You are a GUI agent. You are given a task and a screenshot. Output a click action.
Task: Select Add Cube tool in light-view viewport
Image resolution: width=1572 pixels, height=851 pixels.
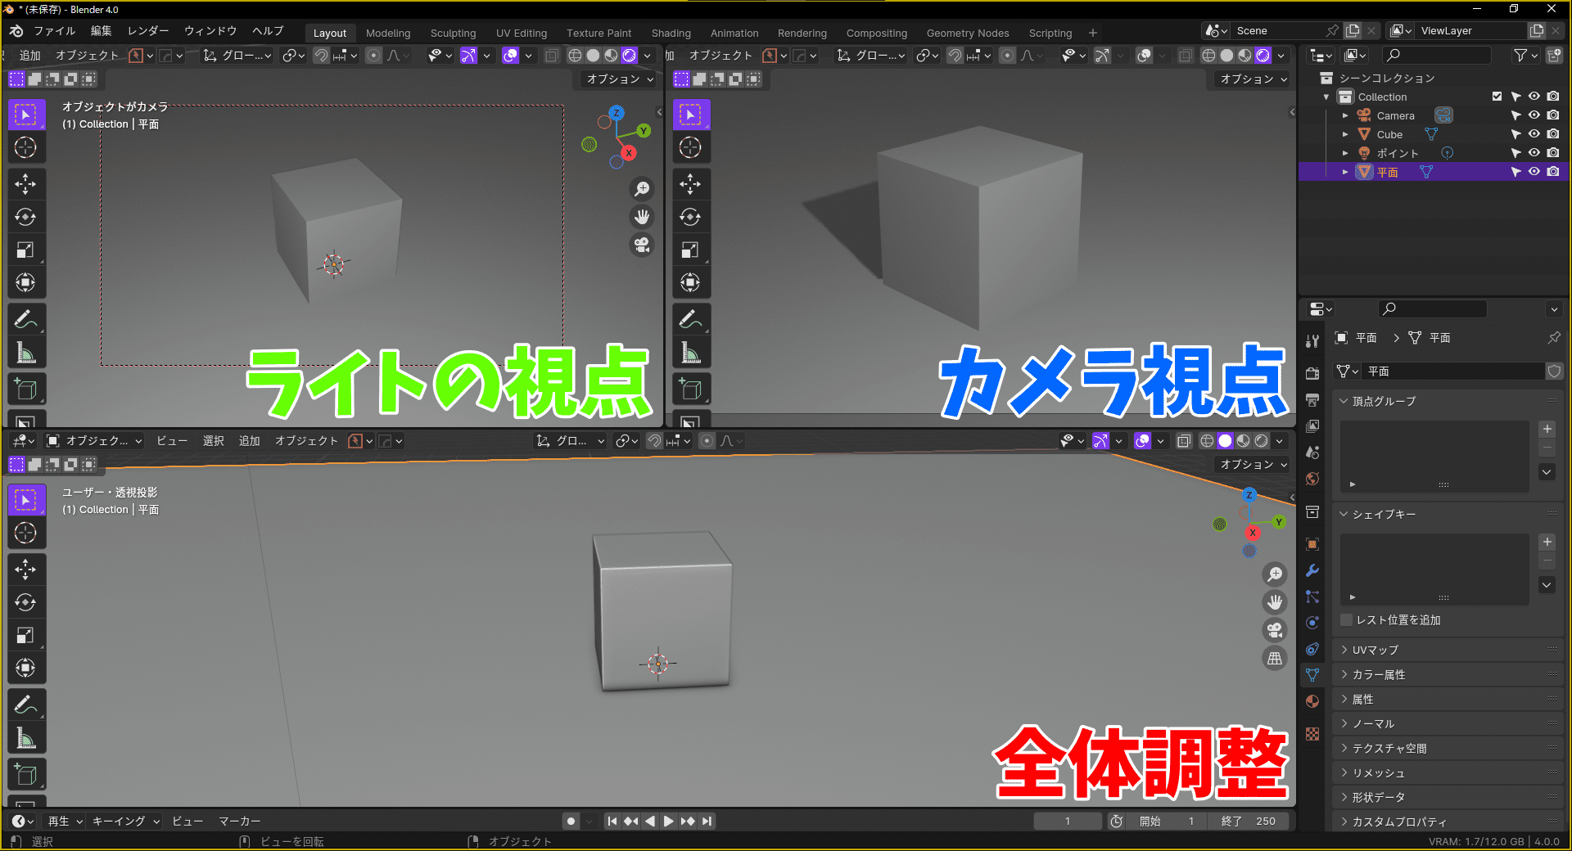click(25, 389)
